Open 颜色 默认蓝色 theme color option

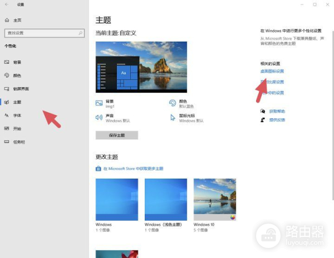(x=181, y=104)
